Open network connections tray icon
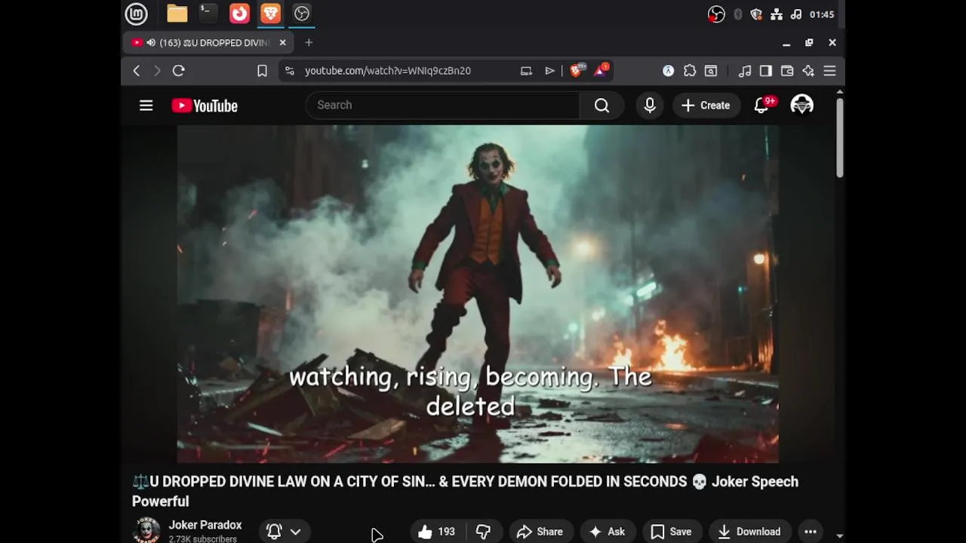 pyautogui.click(x=777, y=14)
